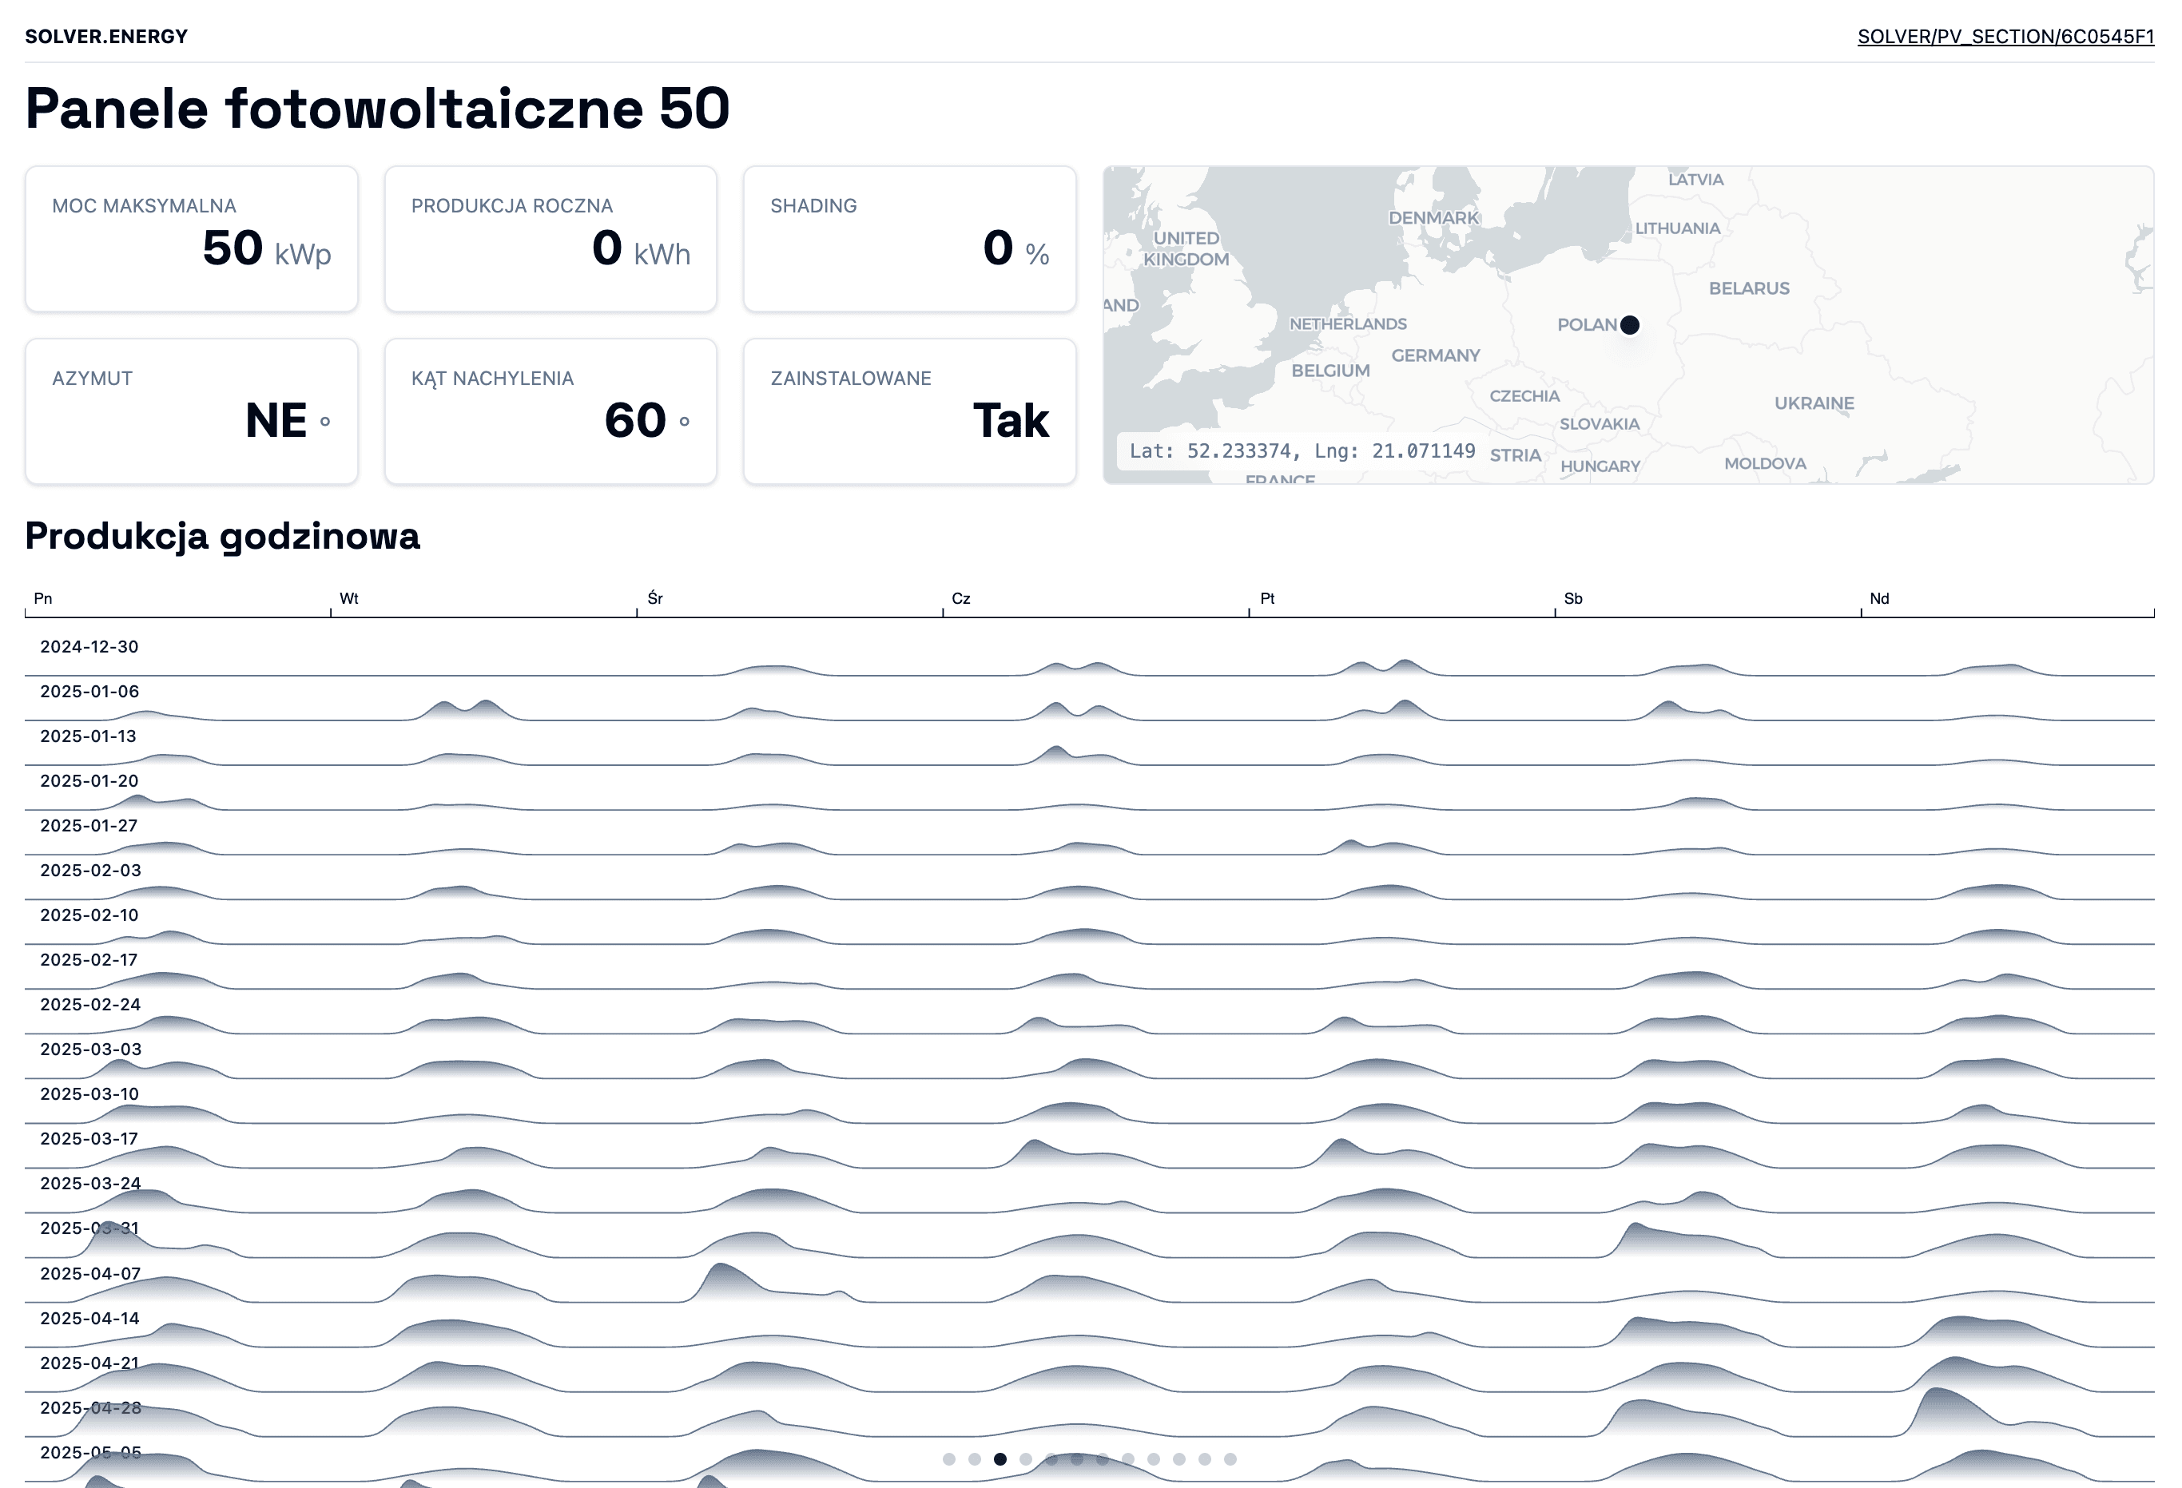Select the 2025-02-17 week row label
The height and width of the screenshot is (1488, 2182).
[89, 959]
